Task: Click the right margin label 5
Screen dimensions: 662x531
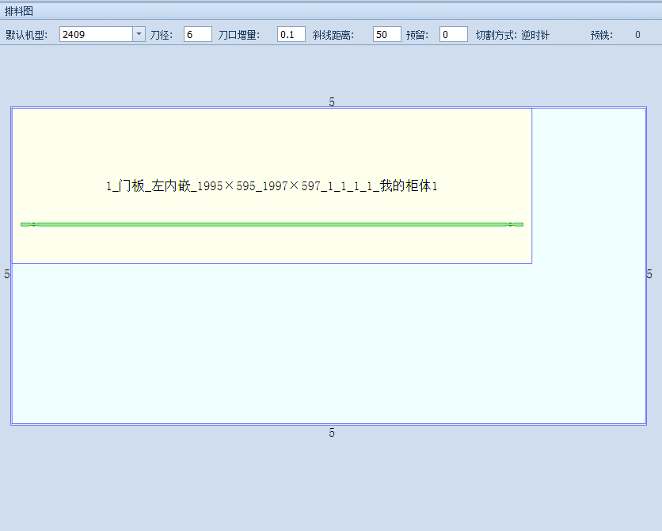Action: 649,274
